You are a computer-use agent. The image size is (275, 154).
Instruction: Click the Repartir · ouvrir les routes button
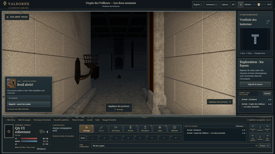click(29, 104)
